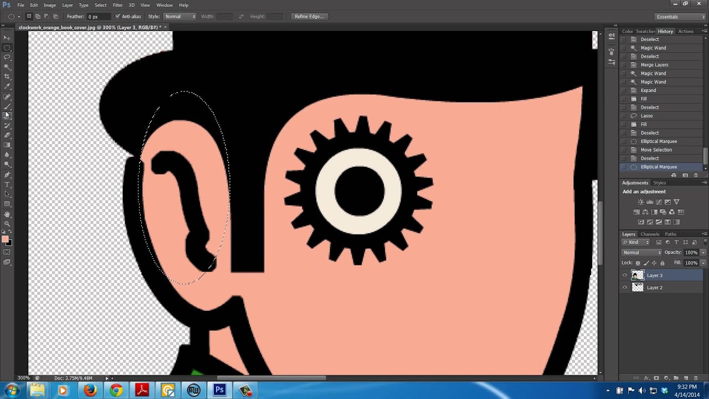Click the Color Balance adjustment scales icon
709x399 pixels.
pos(645,212)
